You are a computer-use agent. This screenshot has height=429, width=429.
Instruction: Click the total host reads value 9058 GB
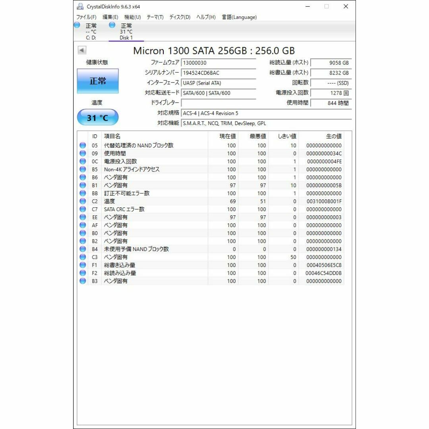coord(331,63)
